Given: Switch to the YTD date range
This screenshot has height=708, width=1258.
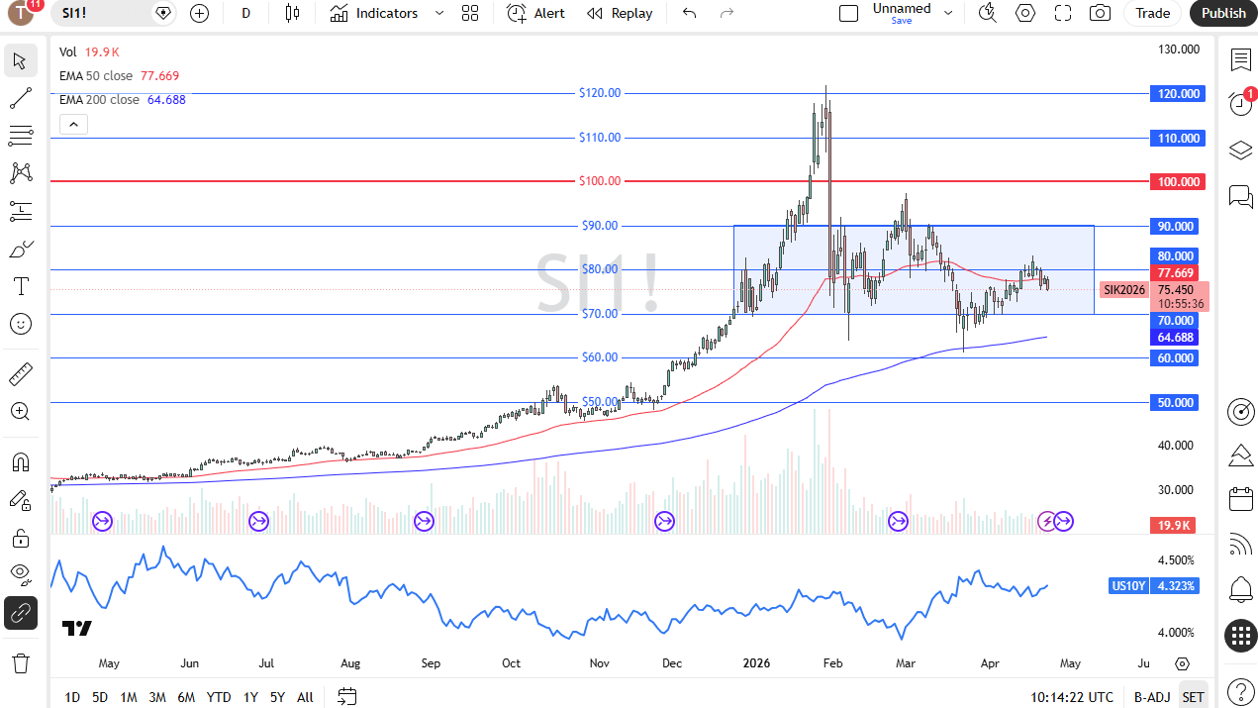Looking at the screenshot, I should tap(219, 697).
